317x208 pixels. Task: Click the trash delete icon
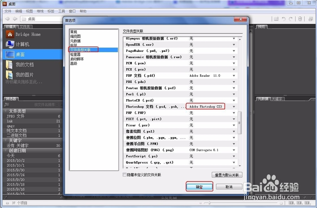(x=300, y=19)
